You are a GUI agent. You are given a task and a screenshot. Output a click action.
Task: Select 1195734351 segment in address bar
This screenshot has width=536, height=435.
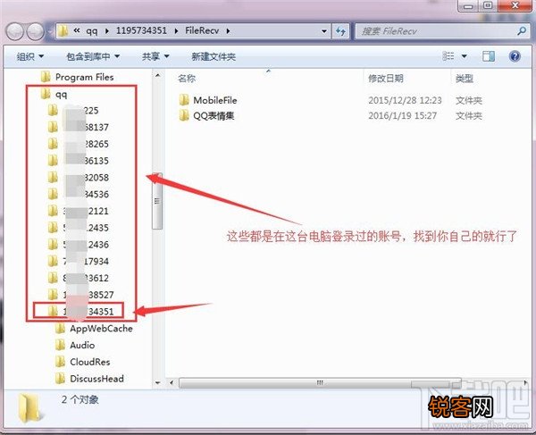click(x=141, y=30)
